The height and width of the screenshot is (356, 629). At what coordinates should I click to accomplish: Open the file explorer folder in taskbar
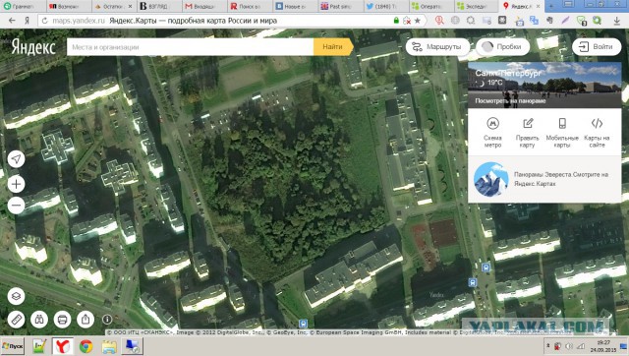click(x=109, y=346)
